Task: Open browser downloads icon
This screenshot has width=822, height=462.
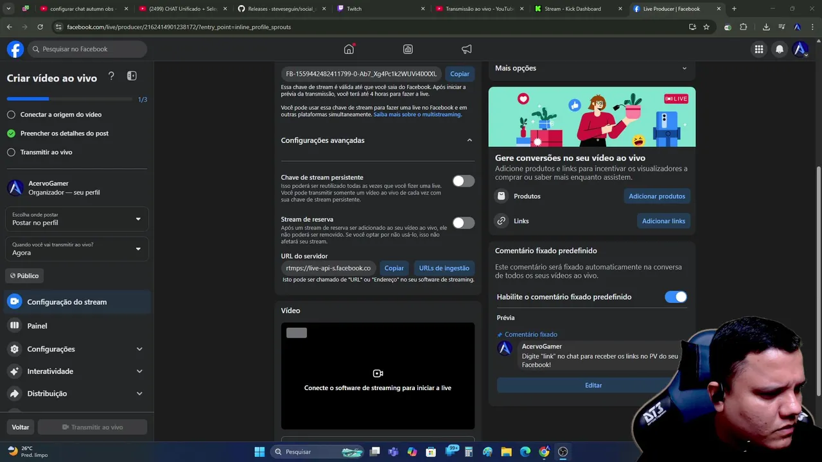Action: [x=766, y=27]
